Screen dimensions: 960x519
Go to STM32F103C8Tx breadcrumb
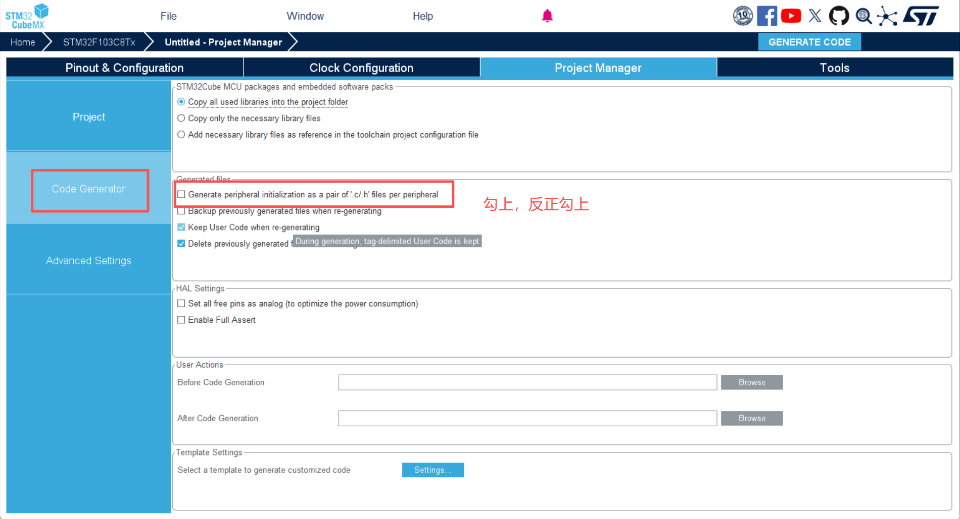click(99, 42)
